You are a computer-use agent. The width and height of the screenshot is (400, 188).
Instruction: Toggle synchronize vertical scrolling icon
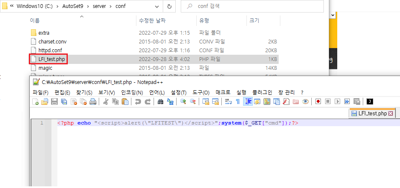point(205,102)
